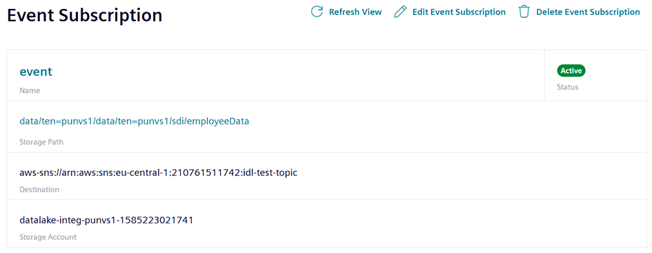Click the Storage Path field label

41,142
